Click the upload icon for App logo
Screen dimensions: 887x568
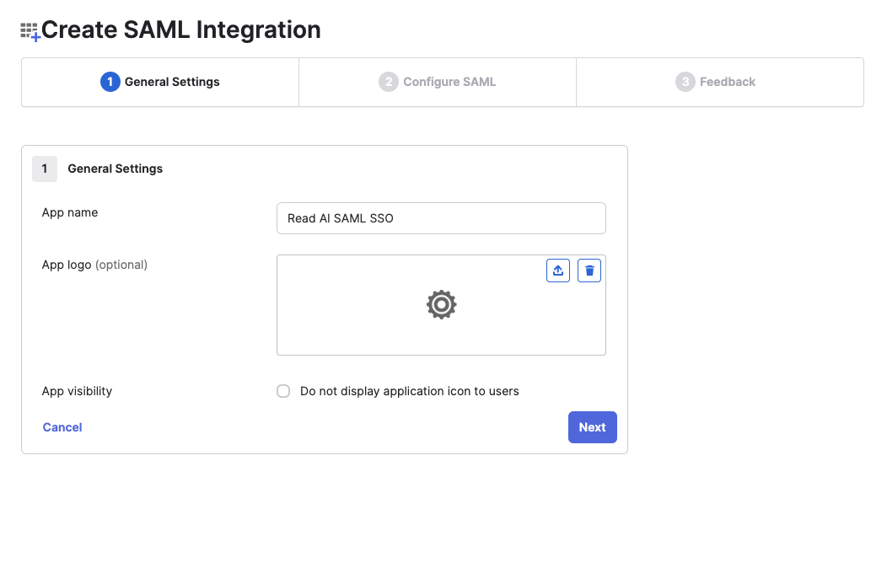tap(557, 270)
